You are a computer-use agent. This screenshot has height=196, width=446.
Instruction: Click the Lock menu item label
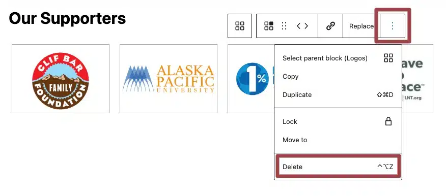(x=290, y=122)
